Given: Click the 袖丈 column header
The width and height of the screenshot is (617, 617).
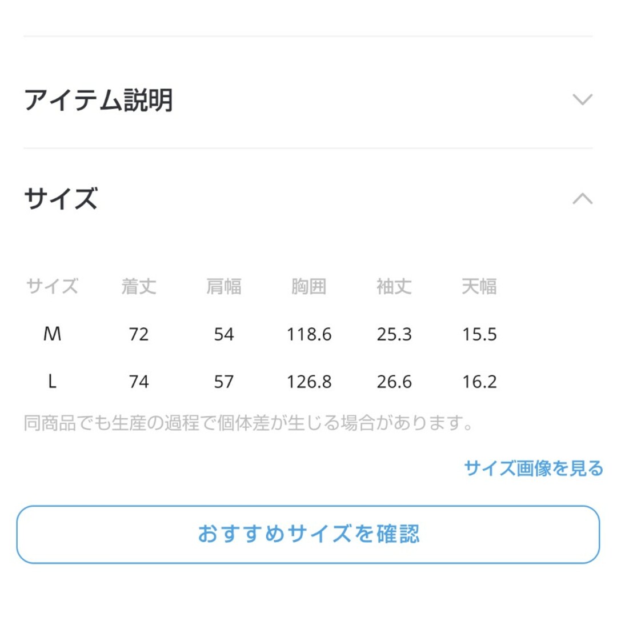Looking at the screenshot, I should [x=394, y=286].
